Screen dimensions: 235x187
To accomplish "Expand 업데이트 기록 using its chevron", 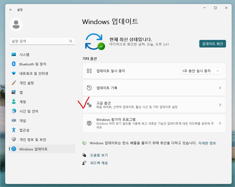I will (x=220, y=88).
